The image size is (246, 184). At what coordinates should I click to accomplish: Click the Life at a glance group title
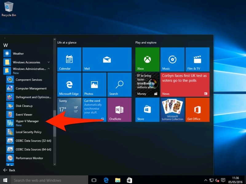(x=67, y=43)
